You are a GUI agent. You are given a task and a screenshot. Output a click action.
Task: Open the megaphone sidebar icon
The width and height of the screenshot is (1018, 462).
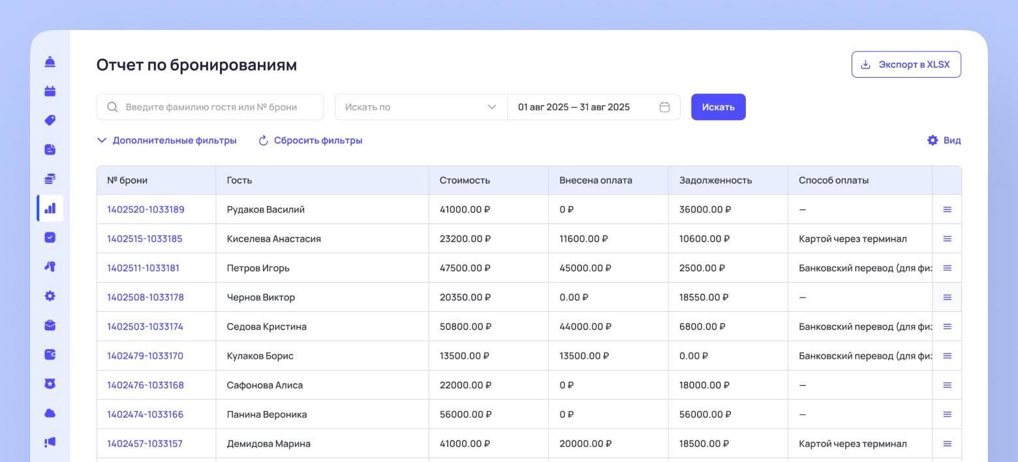tap(50, 442)
